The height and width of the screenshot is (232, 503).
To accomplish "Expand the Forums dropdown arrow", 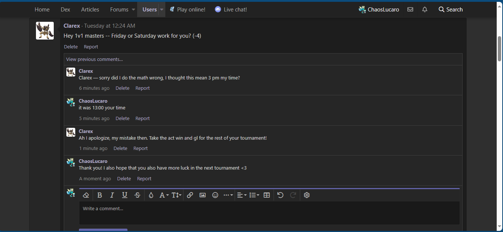I will point(133,10).
